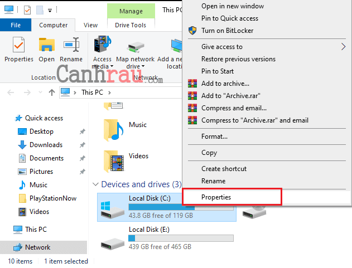Choose Compress and email...

[x=234, y=108]
